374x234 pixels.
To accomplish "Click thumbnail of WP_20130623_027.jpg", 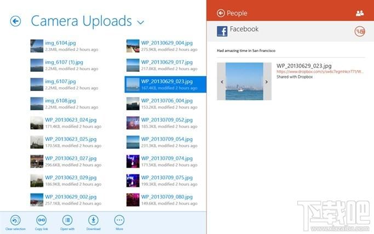I will [37, 162].
